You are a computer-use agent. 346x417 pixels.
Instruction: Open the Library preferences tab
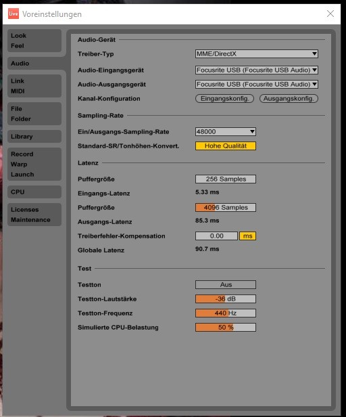click(x=34, y=137)
